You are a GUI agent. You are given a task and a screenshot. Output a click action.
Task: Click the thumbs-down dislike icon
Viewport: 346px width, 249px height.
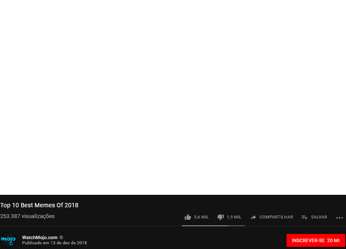221,217
